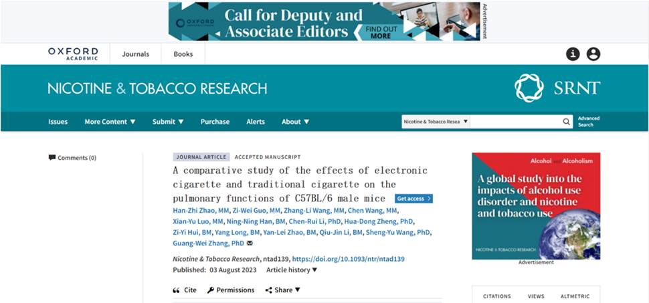Open the Share dropdown
This screenshot has width=649, height=303.
tap(283, 290)
